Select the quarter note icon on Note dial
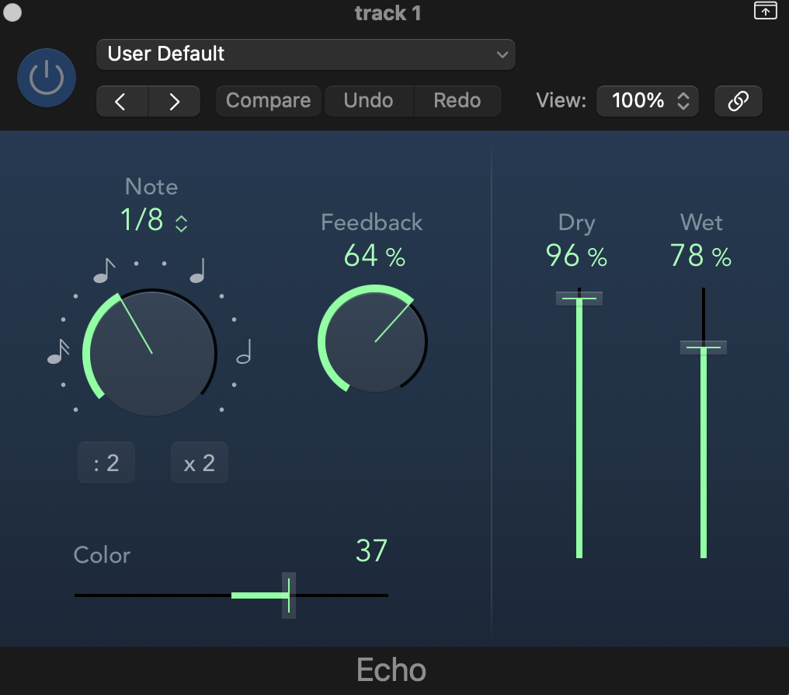789x695 pixels. pos(198,271)
